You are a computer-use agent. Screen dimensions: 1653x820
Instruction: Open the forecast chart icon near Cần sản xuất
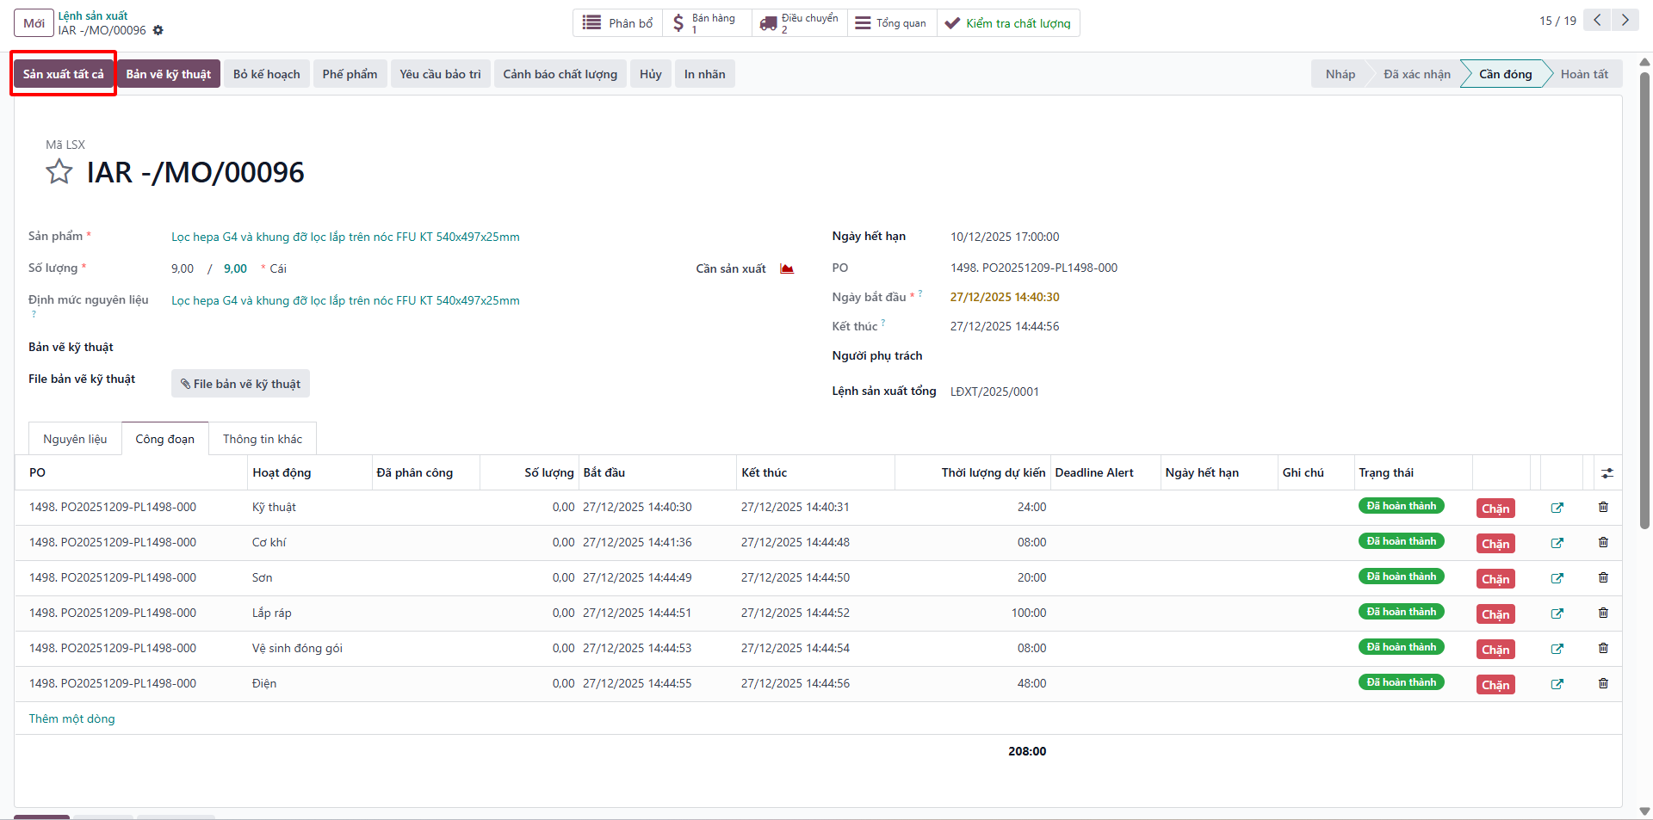pos(787,268)
